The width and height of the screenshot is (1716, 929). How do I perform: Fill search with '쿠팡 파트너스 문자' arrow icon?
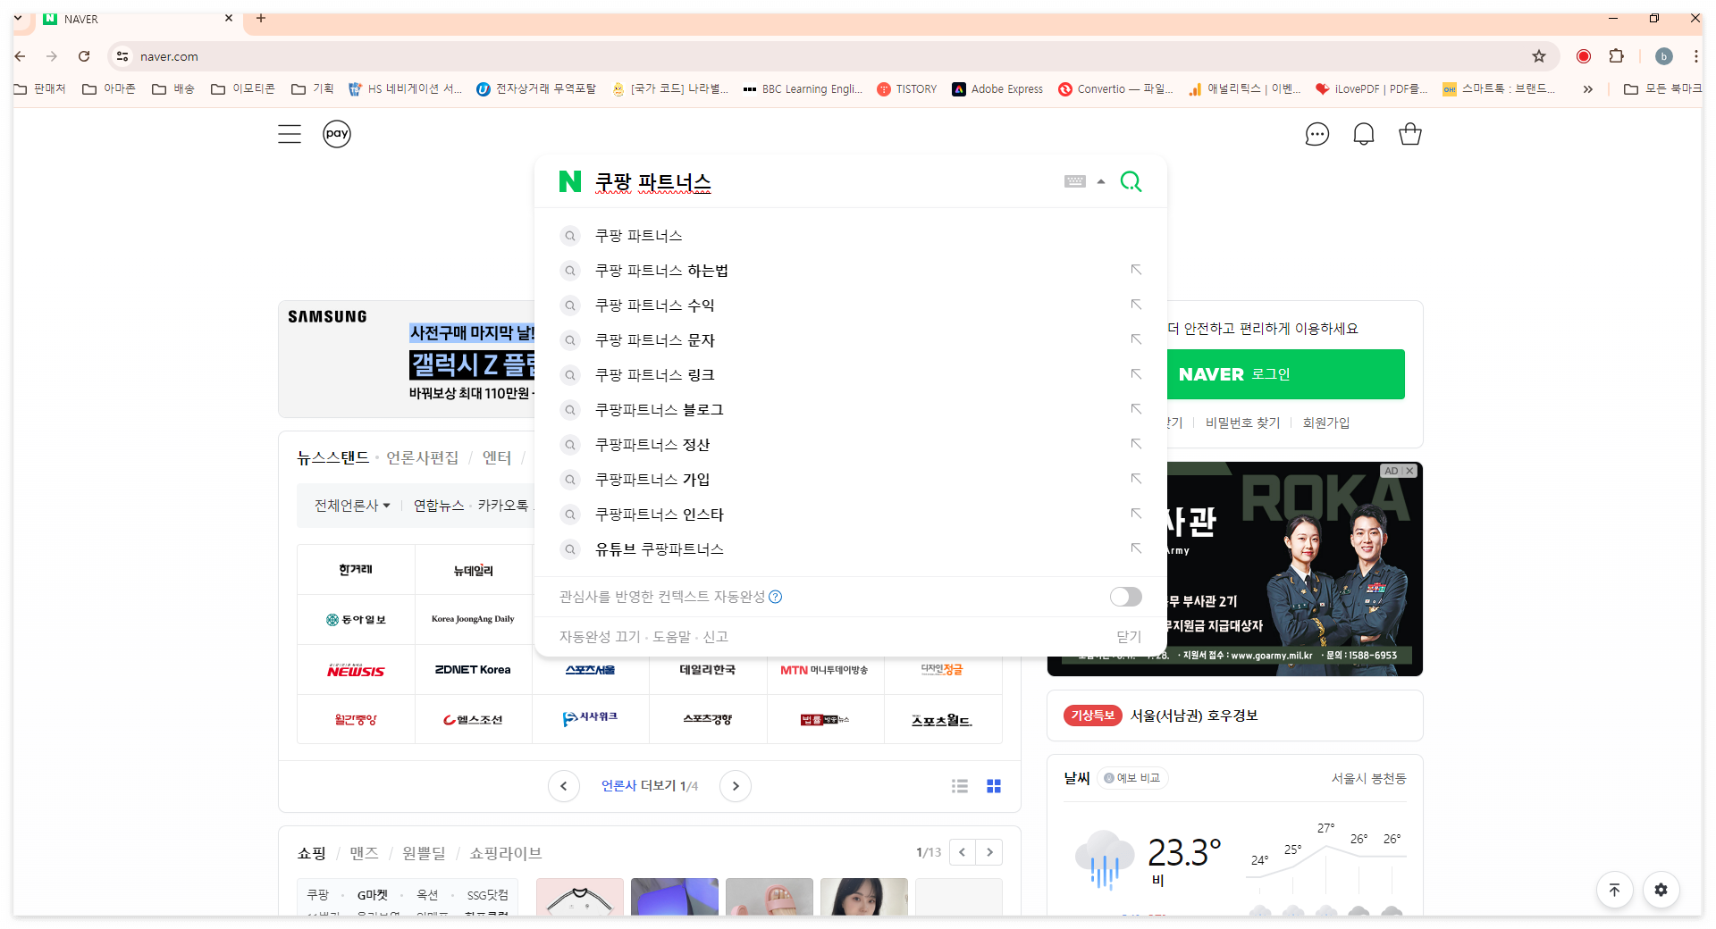coord(1136,339)
